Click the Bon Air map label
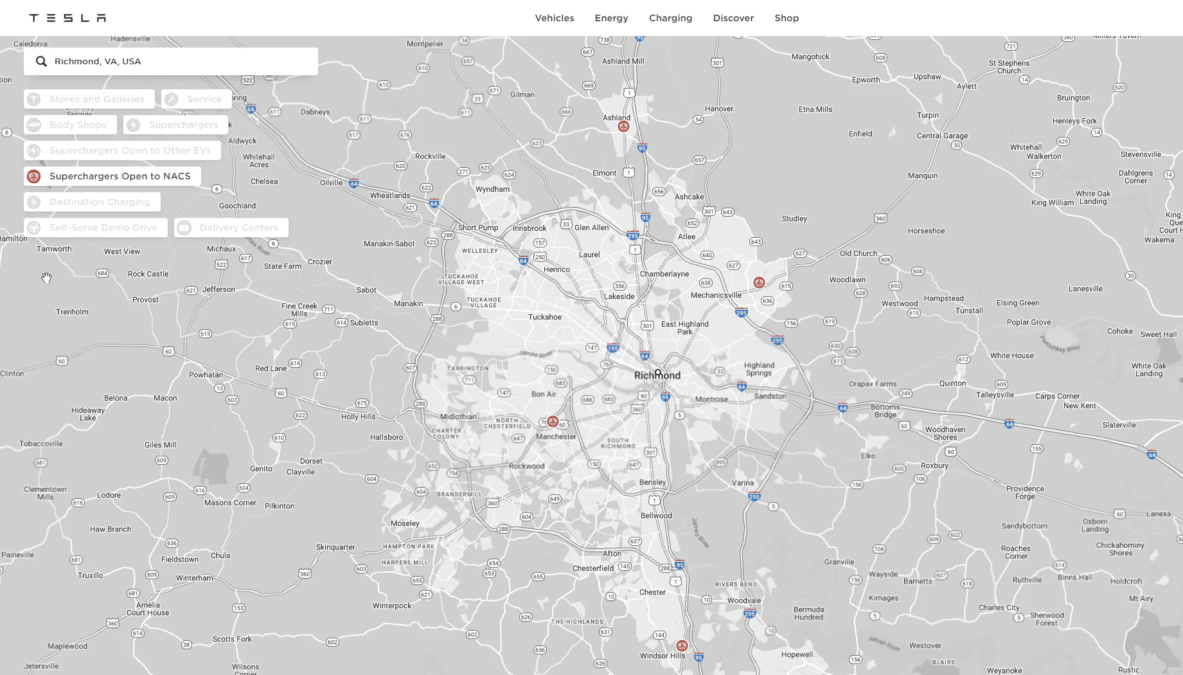 point(544,394)
